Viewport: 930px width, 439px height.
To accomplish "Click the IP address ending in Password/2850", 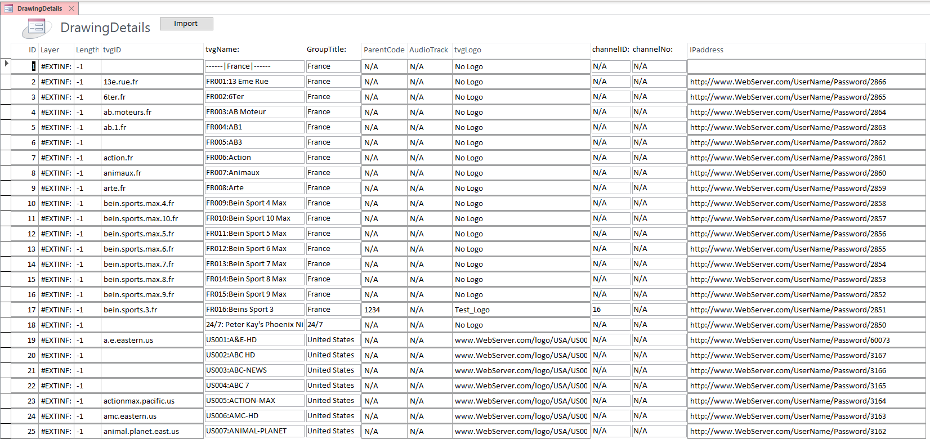I will 806,325.
